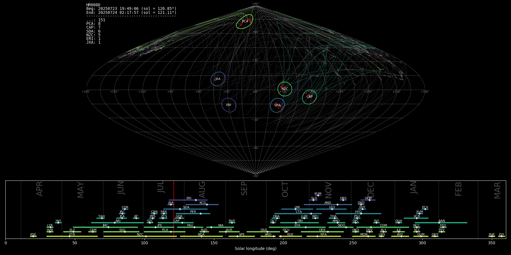This screenshot has height=255, width=511.
Task: Click the KSE shower bar in the timeline
Action: tap(33, 236)
